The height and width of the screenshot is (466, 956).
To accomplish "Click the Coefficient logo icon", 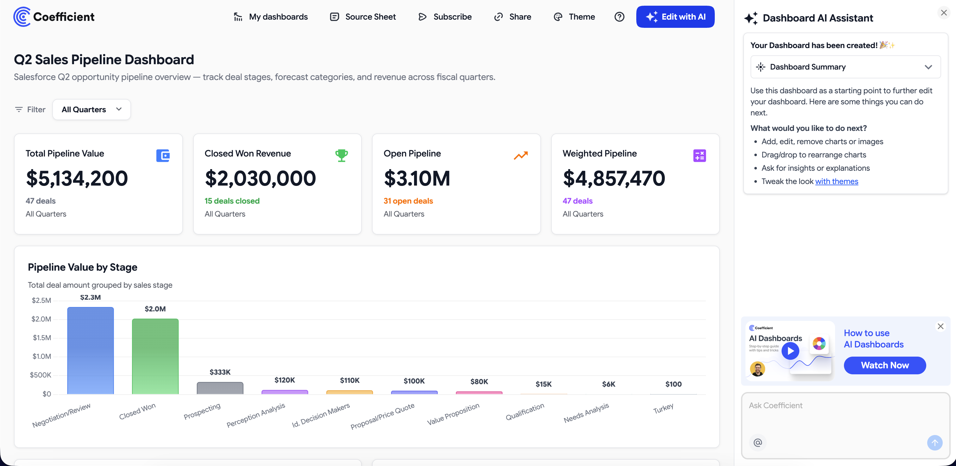I will [x=22, y=17].
